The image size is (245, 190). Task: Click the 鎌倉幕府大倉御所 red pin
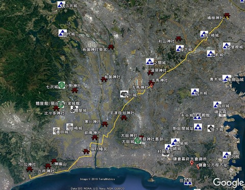click(192, 163)
